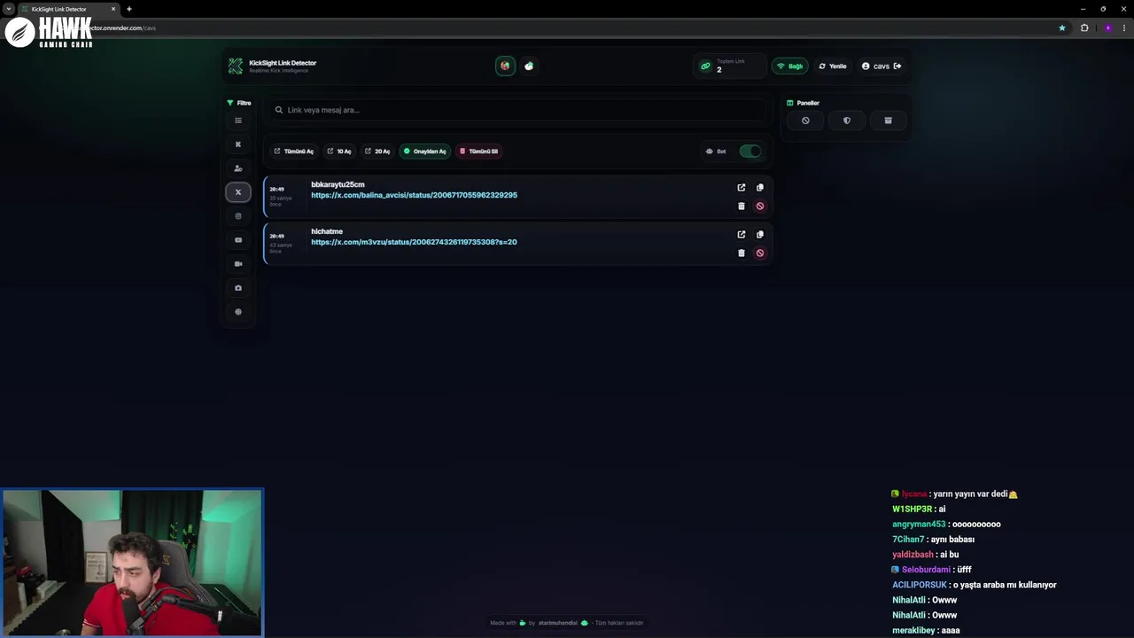Select the Kick "K" filter icon

click(237, 144)
